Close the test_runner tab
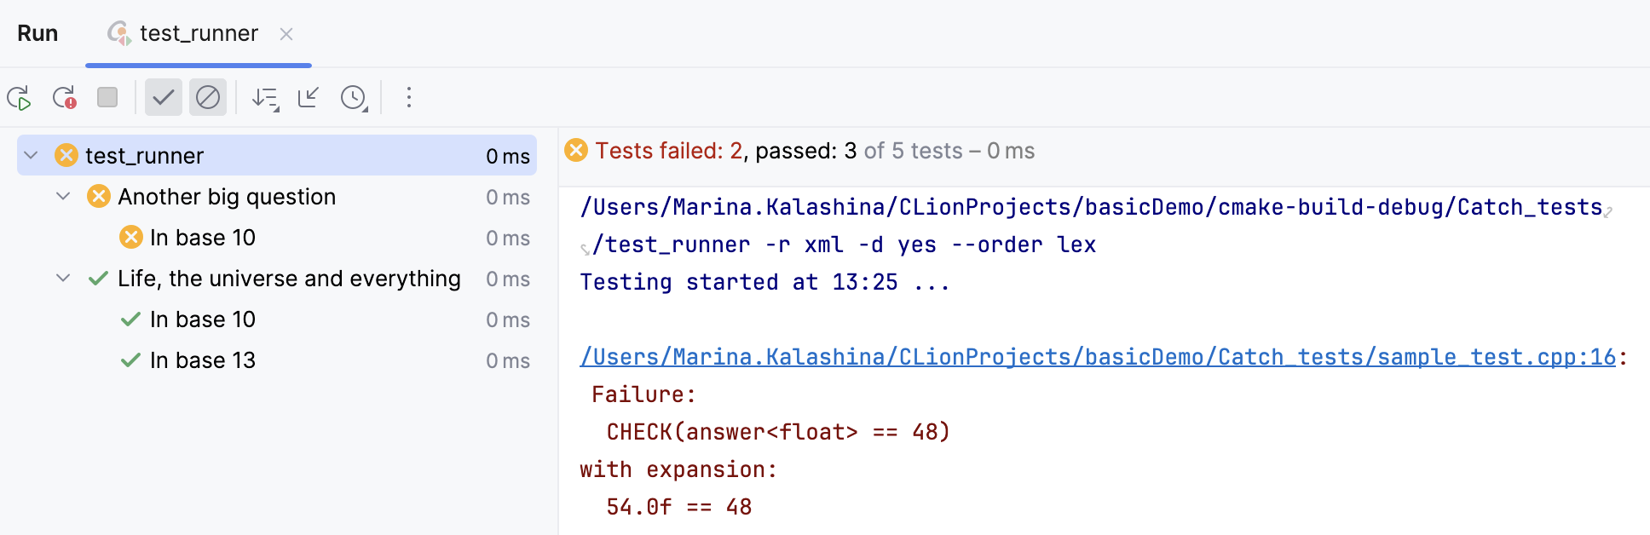 click(x=286, y=33)
